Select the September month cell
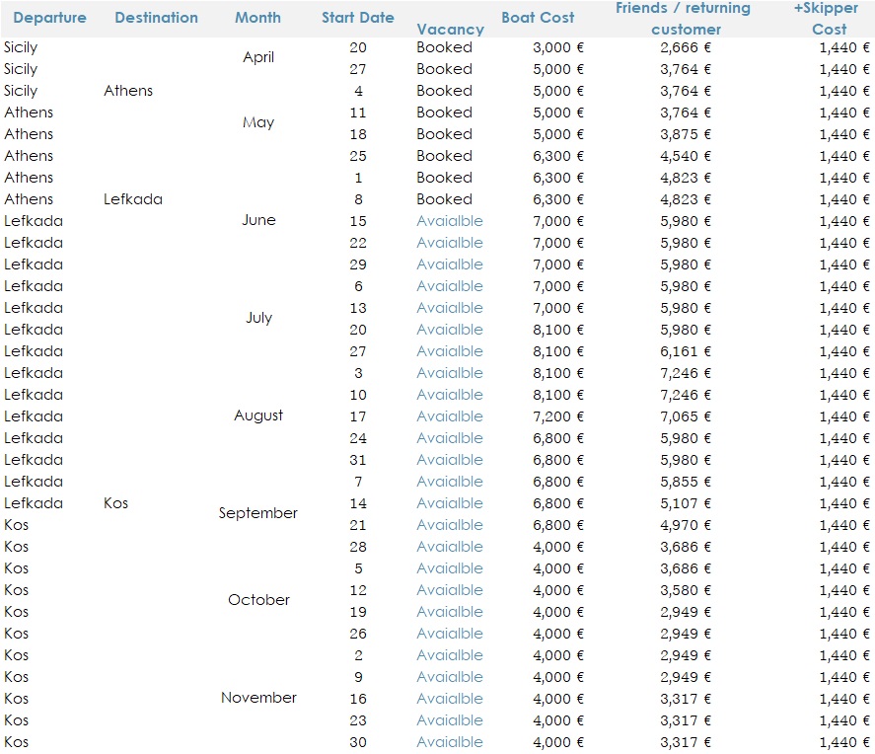 tap(257, 513)
